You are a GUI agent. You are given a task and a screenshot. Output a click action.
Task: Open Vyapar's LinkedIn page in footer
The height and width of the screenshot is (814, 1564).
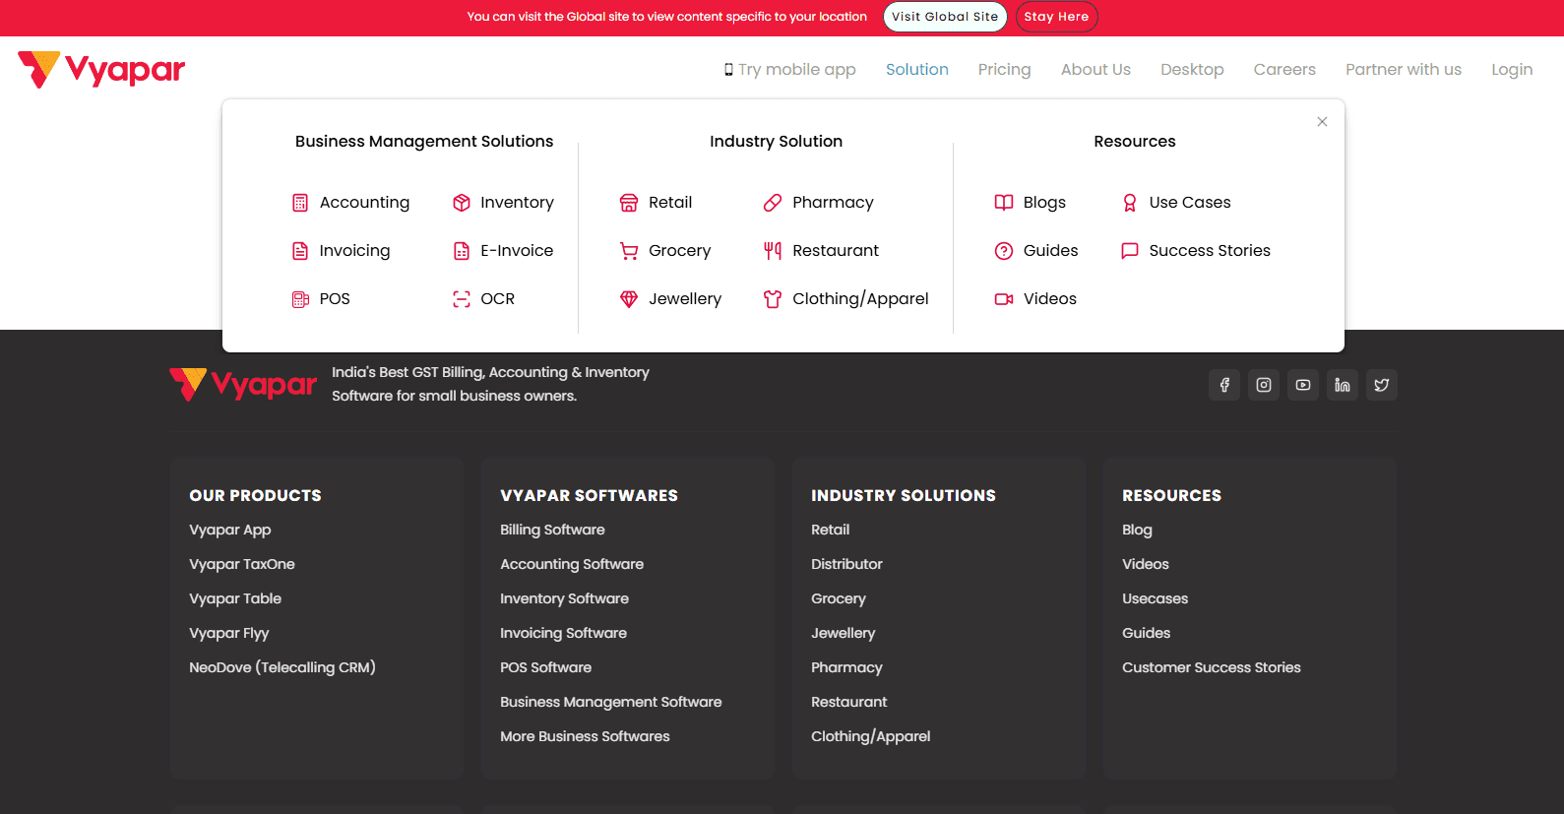click(1343, 385)
